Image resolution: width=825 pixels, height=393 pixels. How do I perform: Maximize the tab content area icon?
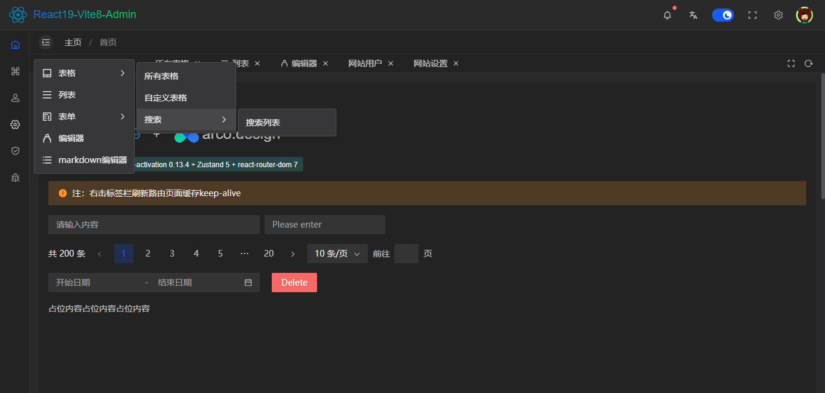pos(791,63)
